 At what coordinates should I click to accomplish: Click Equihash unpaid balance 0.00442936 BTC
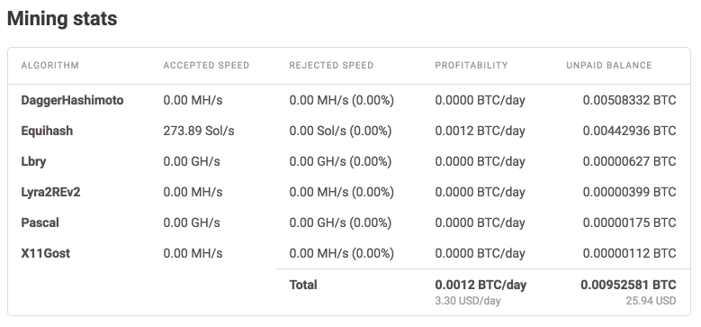[x=630, y=131]
